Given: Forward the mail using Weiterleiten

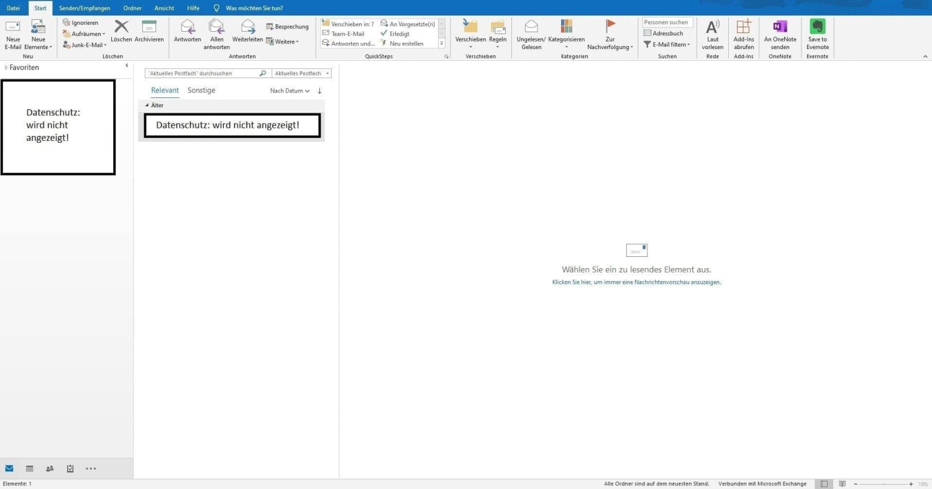Looking at the screenshot, I should tap(247, 27).
